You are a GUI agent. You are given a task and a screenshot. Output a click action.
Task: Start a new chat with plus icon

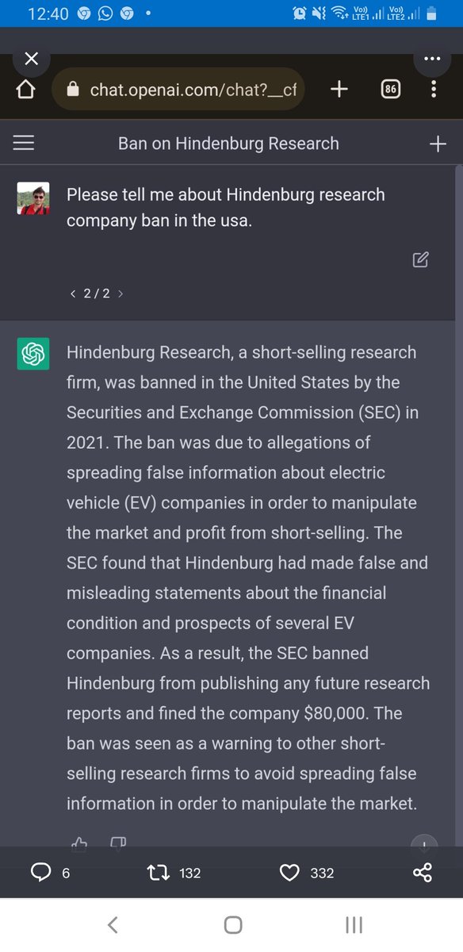coord(437,144)
